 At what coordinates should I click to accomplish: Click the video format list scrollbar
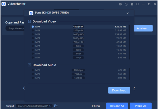pos(130,42)
